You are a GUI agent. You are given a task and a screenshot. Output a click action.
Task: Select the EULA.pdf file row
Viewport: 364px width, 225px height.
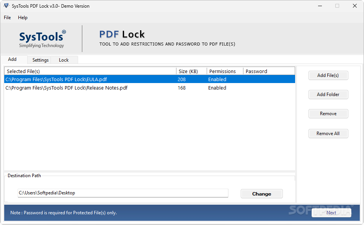[x=150, y=80]
